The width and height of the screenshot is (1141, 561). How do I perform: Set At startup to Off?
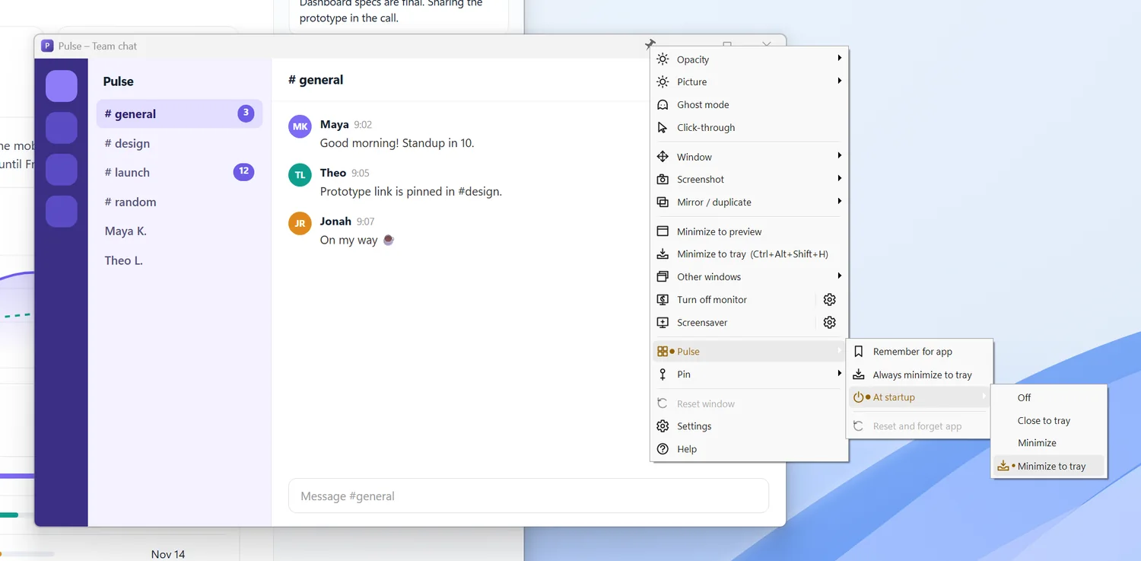click(x=1049, y=397)
